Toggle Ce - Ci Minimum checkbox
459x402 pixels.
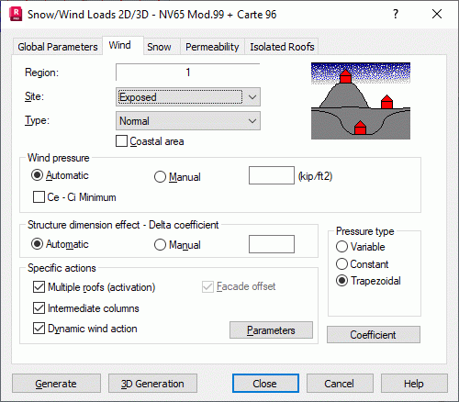tap(39, 197)
